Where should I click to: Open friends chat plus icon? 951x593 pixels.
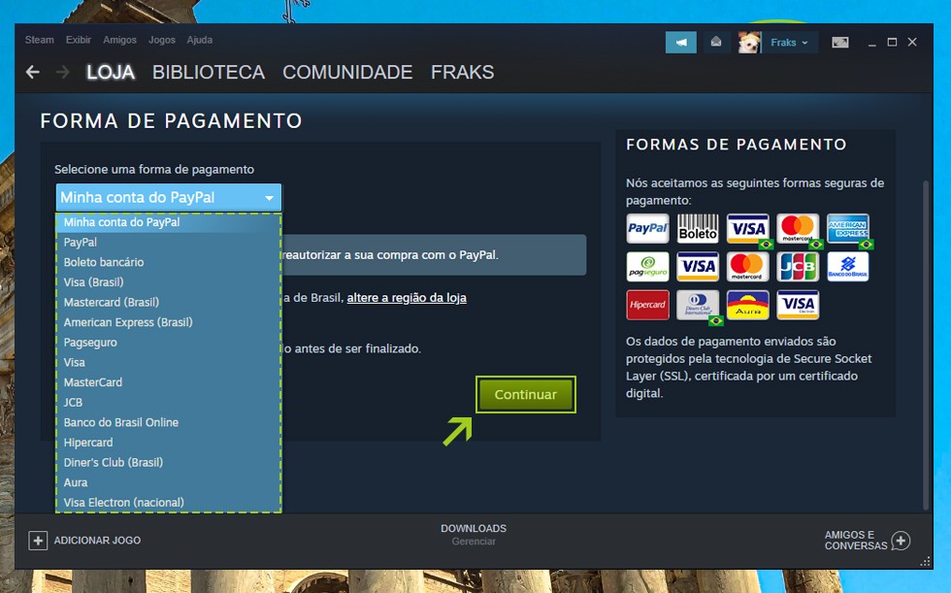(x=901, y=541)
